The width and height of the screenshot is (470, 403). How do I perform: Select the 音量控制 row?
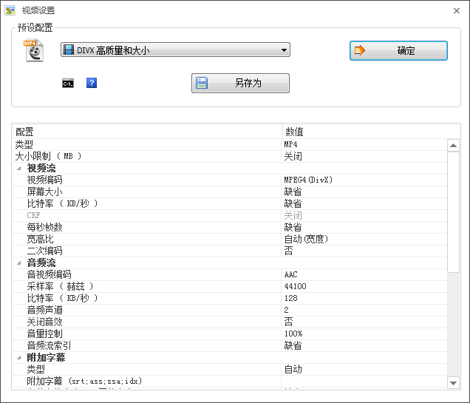tap(230, 333)
